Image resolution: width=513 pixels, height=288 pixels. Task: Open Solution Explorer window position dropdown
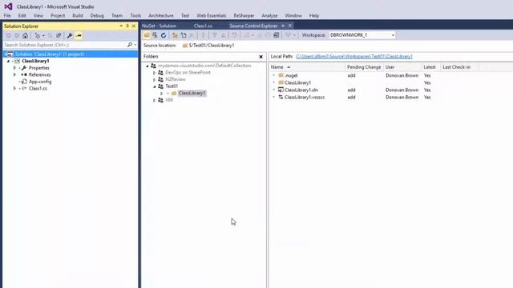click(121, 26)
